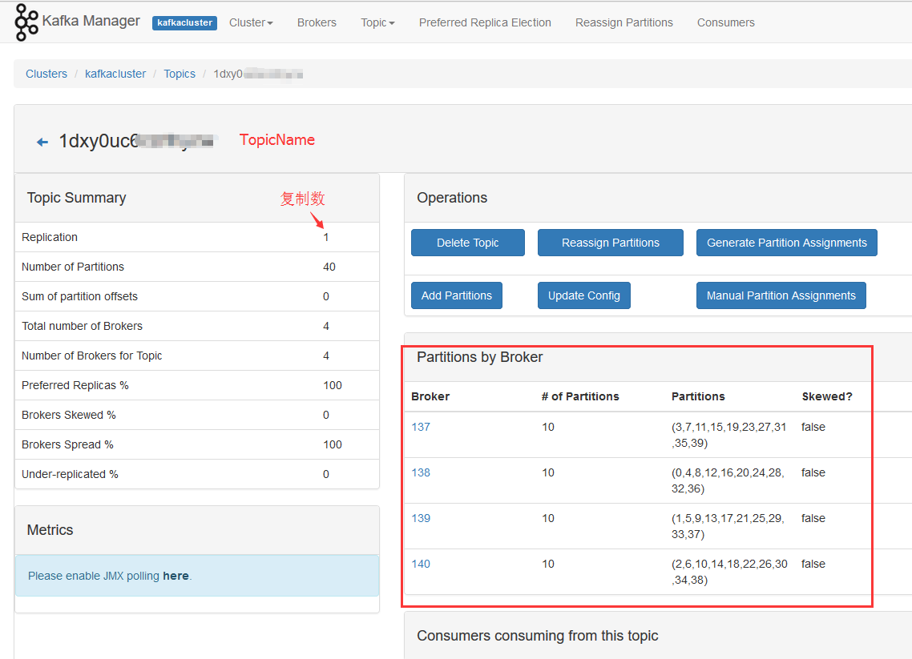
Task: Select Total number of Brokers label
Action: [x=82, y=326]
